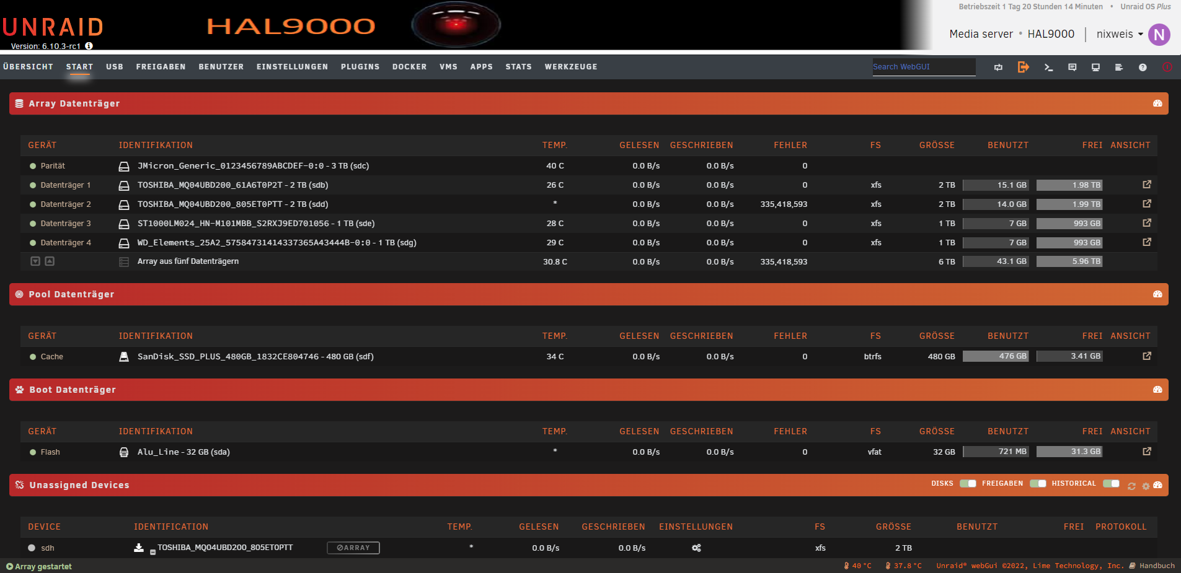Browse Flash drive via the view icon
The image size is (1181, 573).
coord(1147,452)
